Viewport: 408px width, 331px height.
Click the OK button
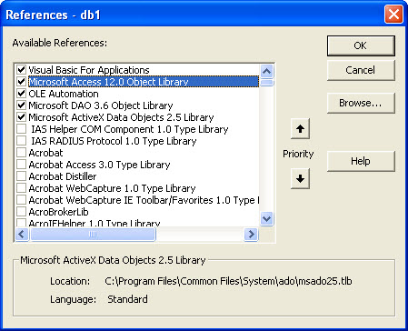point(361,45)
